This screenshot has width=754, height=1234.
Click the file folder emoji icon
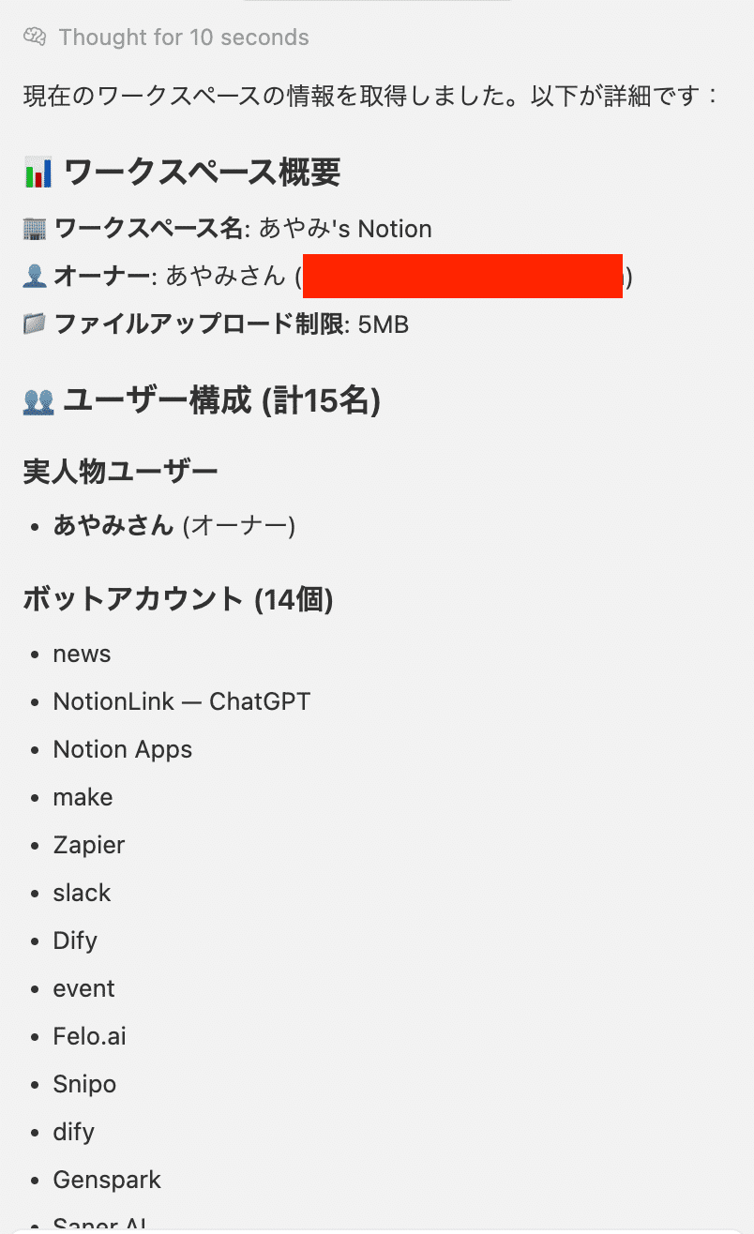pos(34,324)
